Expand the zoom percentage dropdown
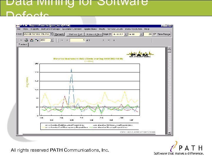Viewport: 212px width, 159px height. [x=52, y=40]
